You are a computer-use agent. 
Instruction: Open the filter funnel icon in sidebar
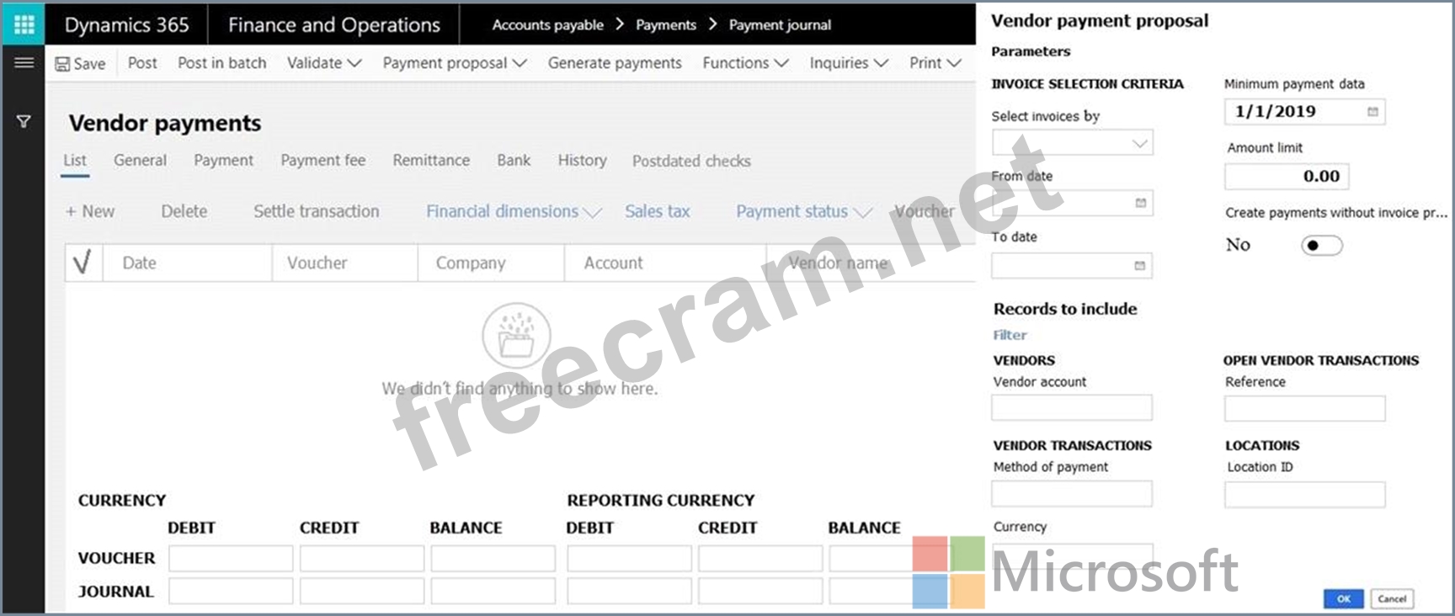tap(24, 122)
